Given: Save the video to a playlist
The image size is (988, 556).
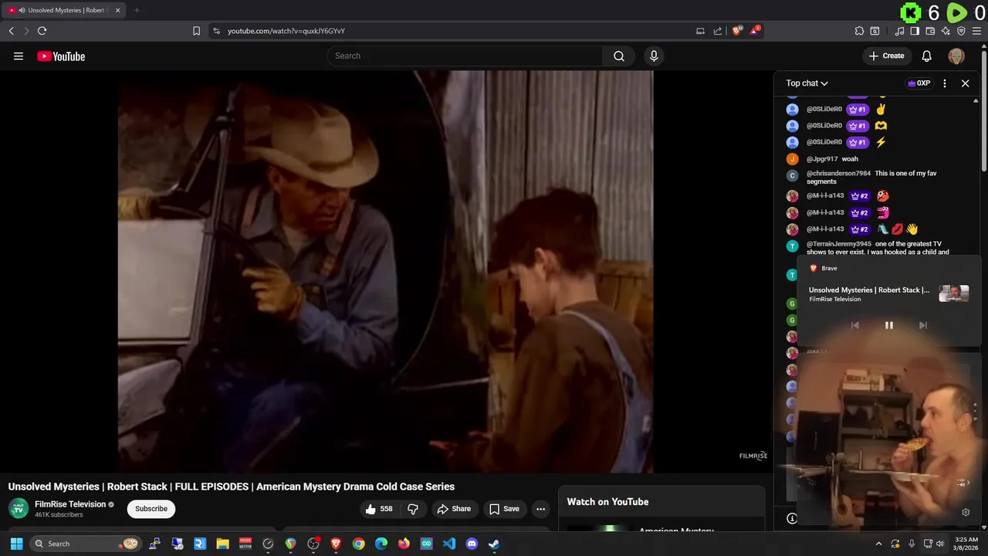Looking at the screenshot, I should click(504, 509).
